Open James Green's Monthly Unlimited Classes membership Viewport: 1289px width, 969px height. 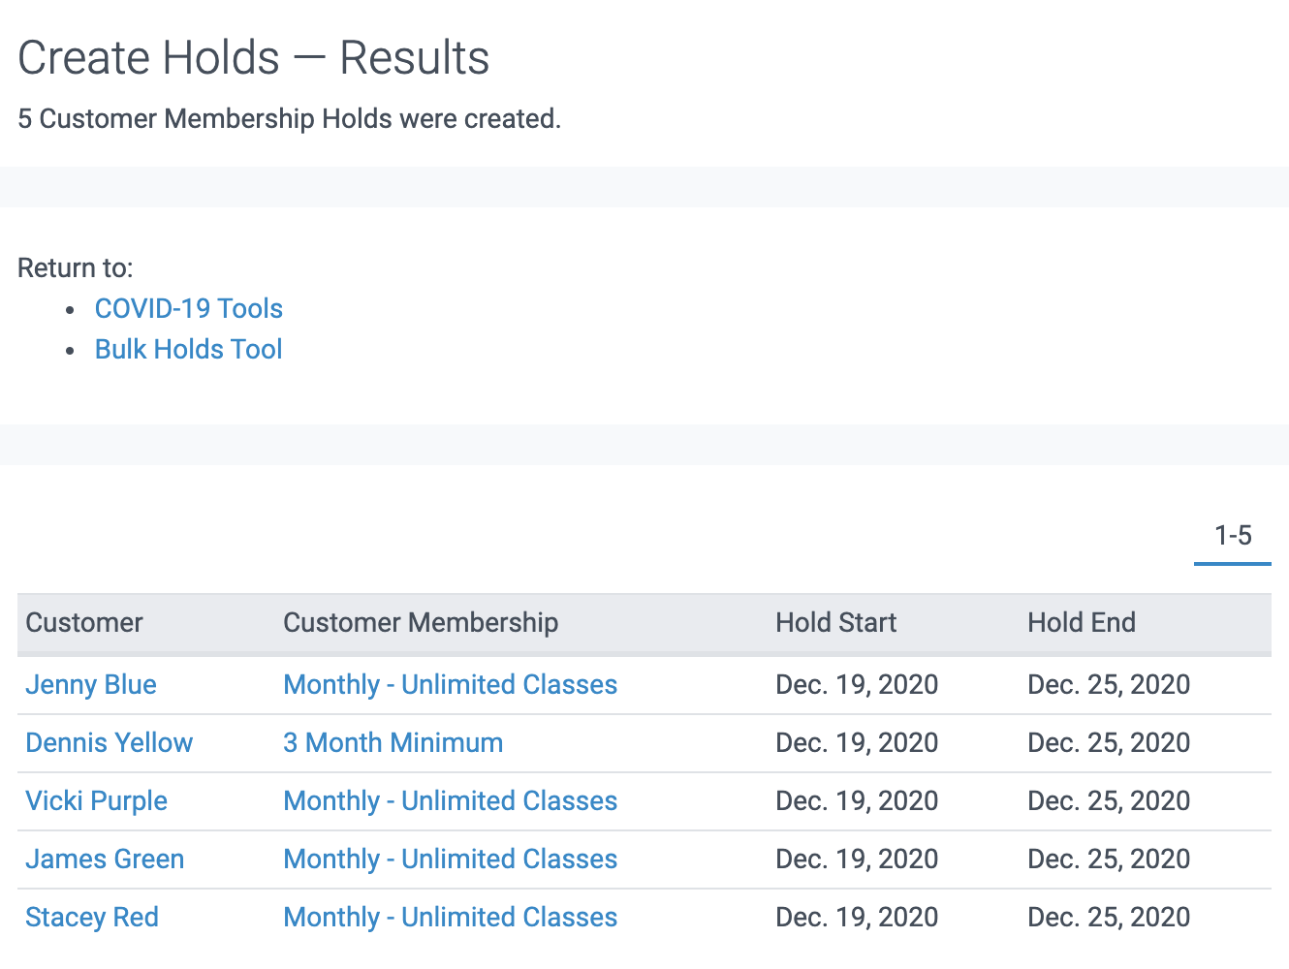coord(450,860)
